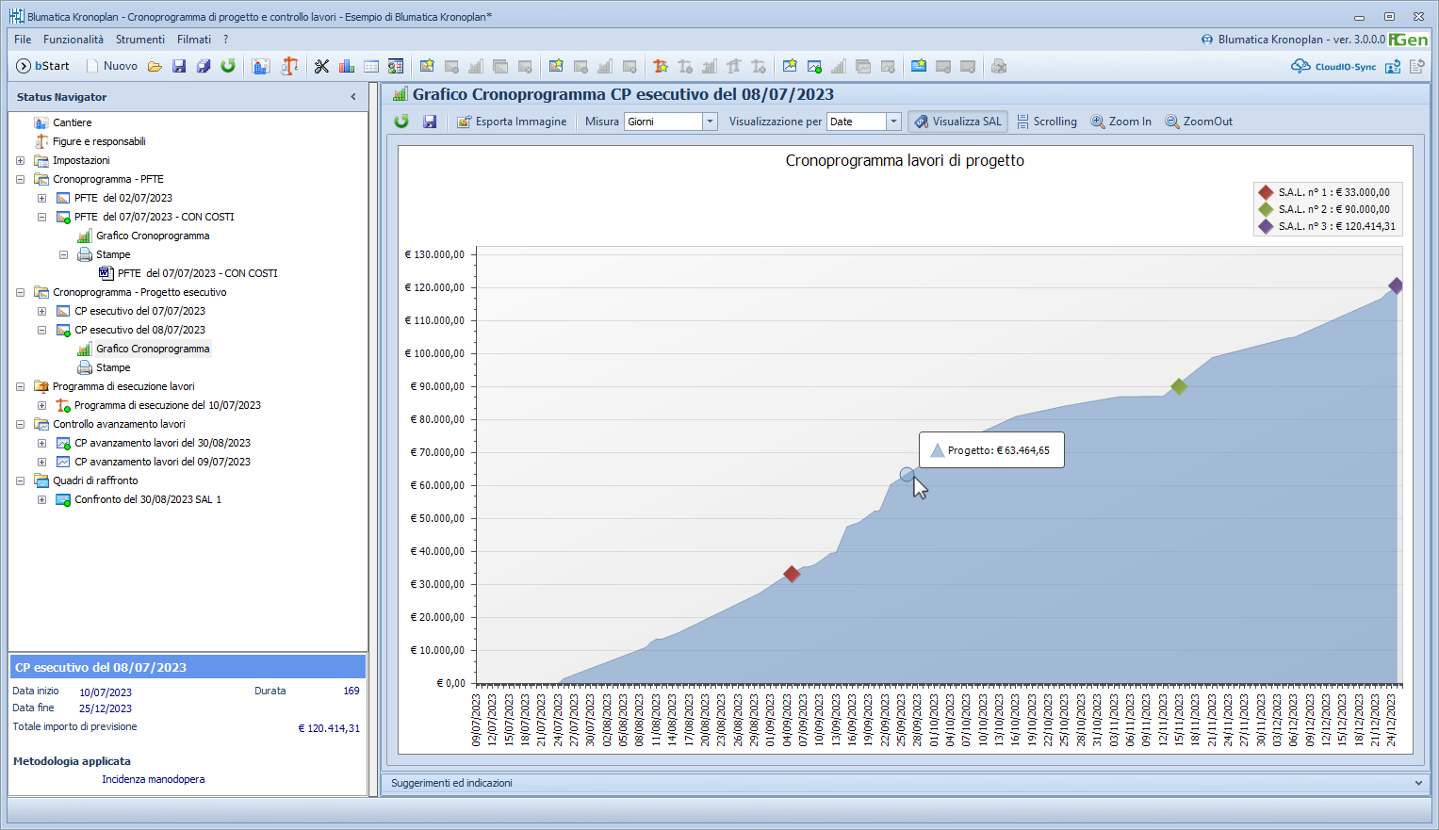Click Esporta Immagine
Screen dimensions: 1439x830
coord(512,122)
